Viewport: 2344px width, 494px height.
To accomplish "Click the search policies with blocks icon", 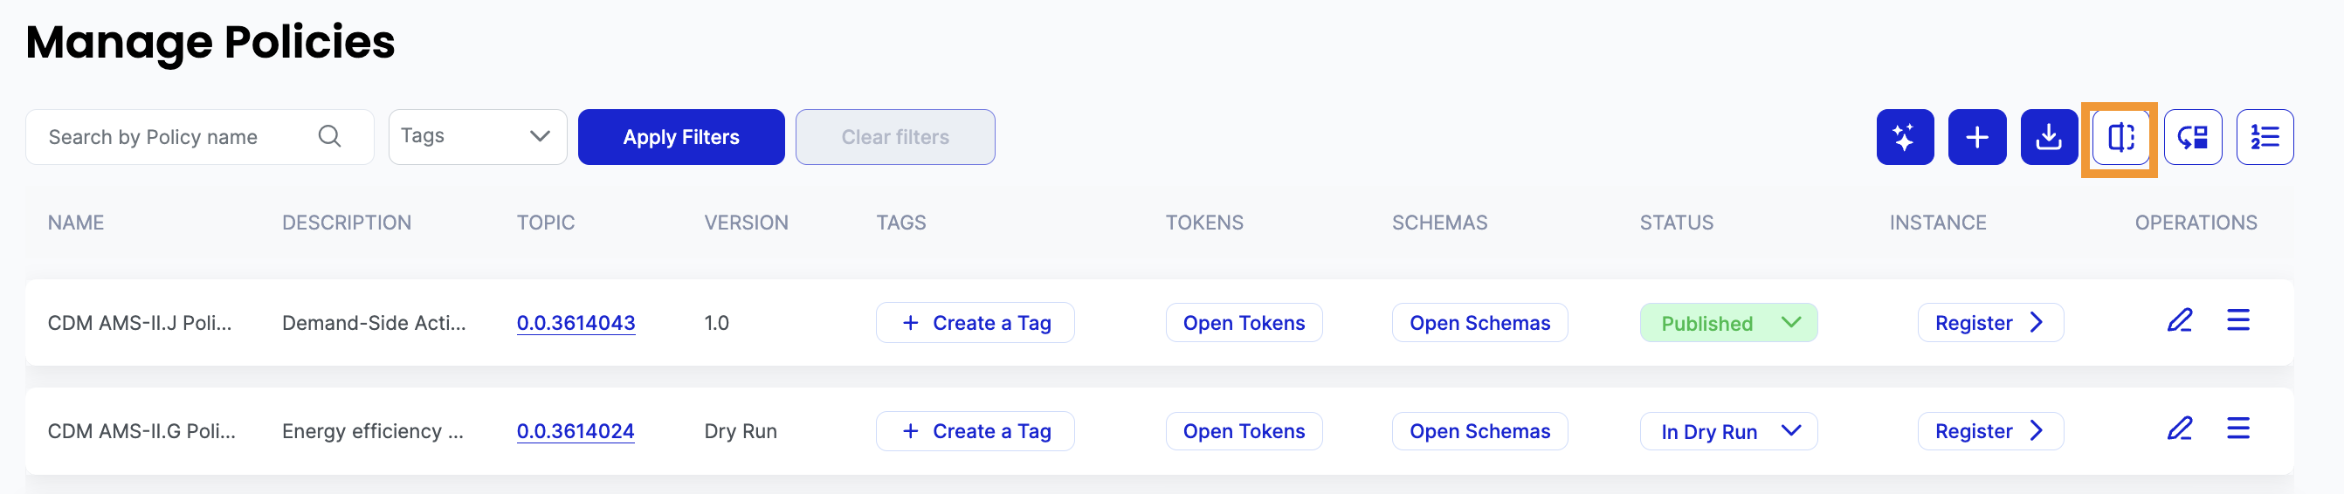I will pos(2192,137).
